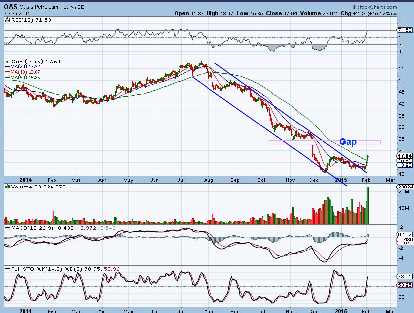This screenshot has height=313, width=414.
Task: Click the 71.53 RSI value tag on right axis
Action: tap(405, 30)
